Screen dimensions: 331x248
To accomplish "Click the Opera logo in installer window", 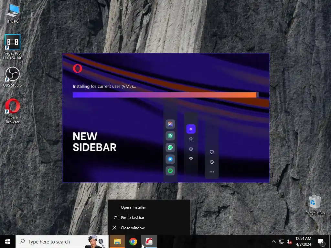I will tap(78, 68).
